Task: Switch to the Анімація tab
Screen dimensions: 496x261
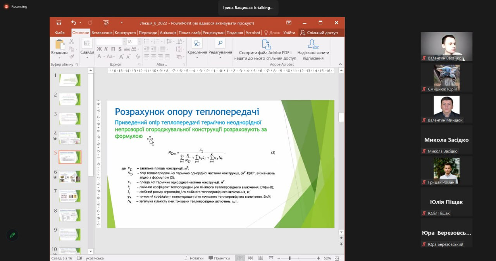Action: pyautogui.click(x=168, y=33)
